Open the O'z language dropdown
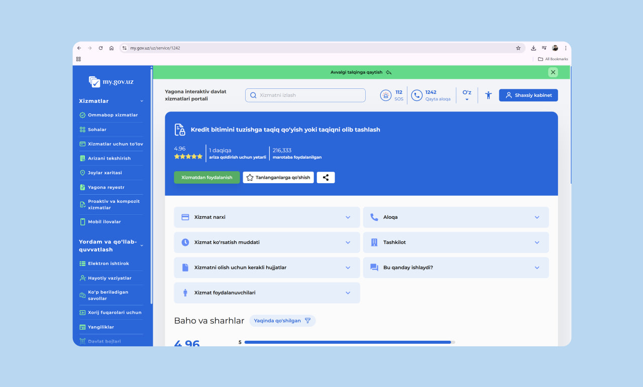 pos(467,95)
